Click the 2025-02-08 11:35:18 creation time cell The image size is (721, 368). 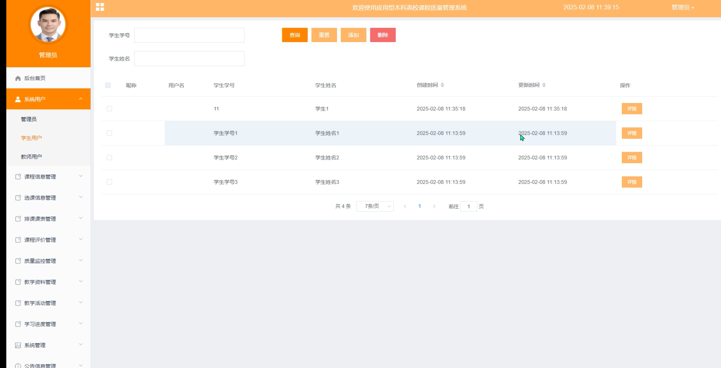[x=441, y=109]
